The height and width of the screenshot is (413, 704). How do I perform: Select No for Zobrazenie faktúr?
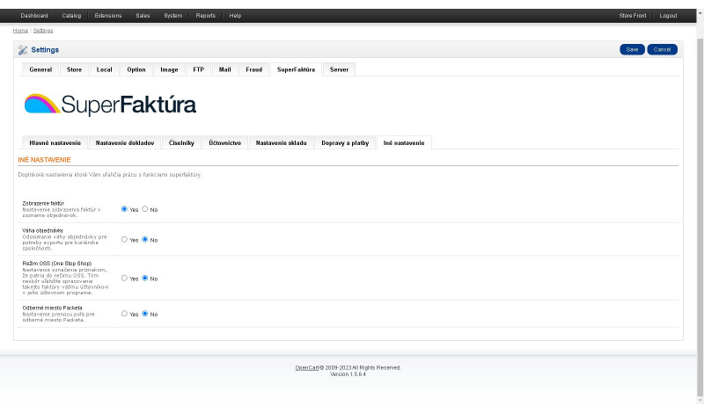coord(145,209)
